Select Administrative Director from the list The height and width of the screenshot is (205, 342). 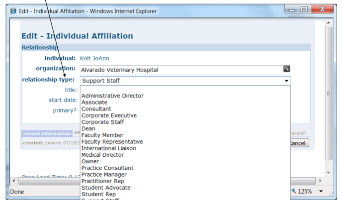112,96
